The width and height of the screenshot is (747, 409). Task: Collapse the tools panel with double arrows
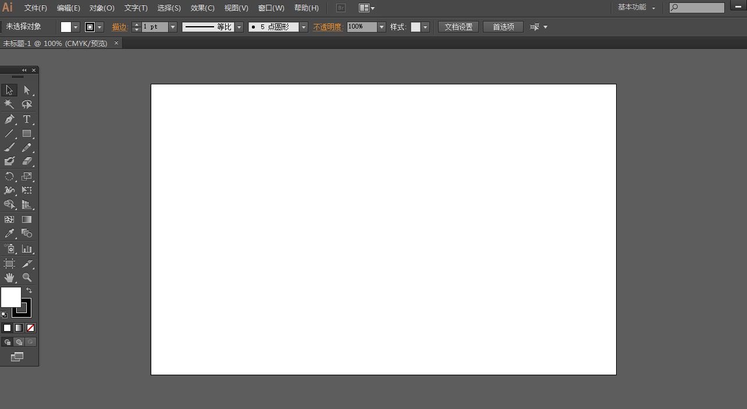point(24,70)
